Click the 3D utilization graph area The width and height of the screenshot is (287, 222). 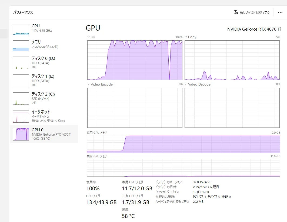tap(135, 60)
